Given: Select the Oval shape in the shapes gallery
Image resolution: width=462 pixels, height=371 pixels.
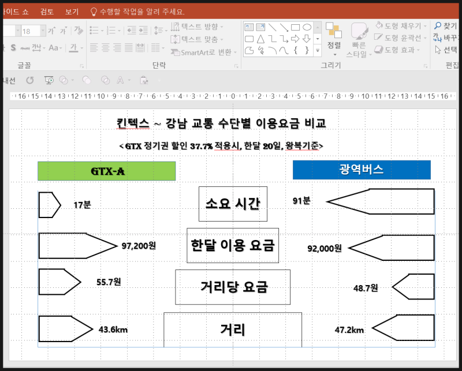Looking at the screenshot, I should tap(307, 27).
